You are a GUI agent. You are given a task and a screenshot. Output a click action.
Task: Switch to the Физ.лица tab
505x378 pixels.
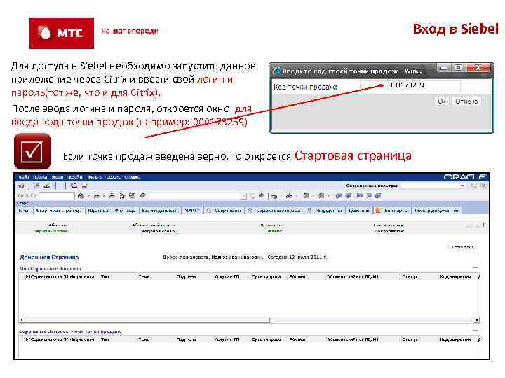[x=126, y=211]
